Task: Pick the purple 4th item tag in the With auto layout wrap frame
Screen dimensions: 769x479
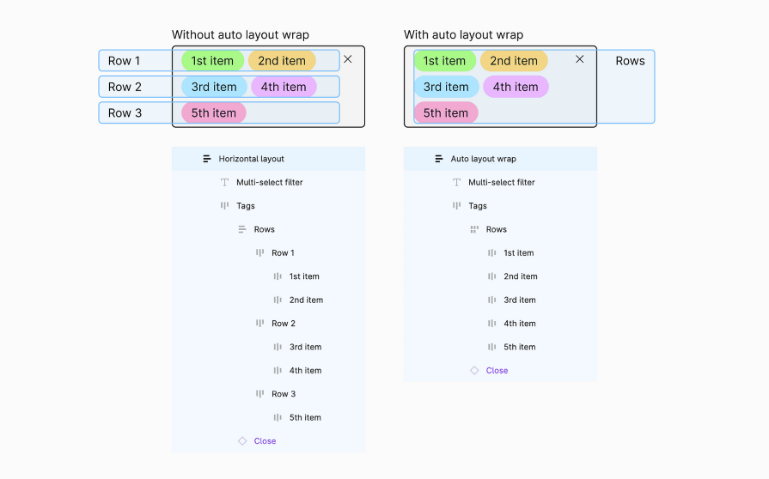Action: [516, 87]
